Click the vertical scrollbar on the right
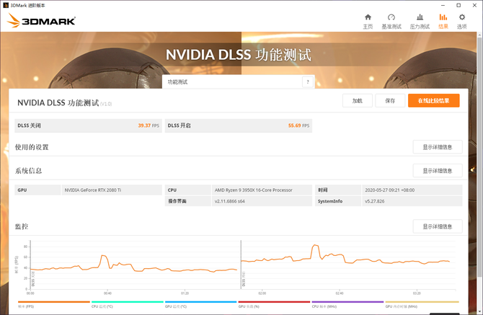This screenshot has width=483, height=315. 473,170
